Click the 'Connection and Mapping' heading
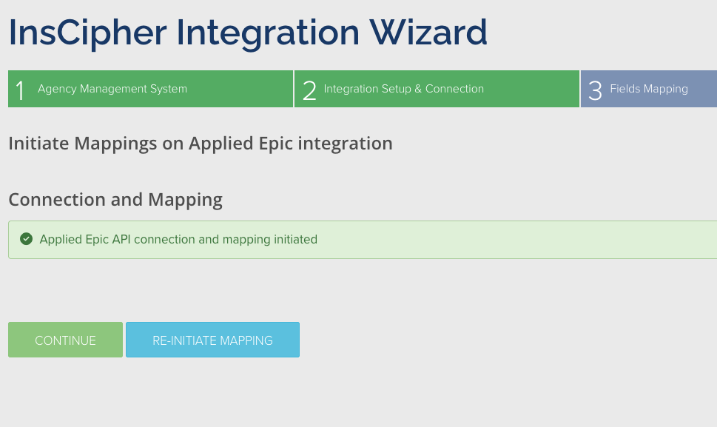 tap(115, 200)
